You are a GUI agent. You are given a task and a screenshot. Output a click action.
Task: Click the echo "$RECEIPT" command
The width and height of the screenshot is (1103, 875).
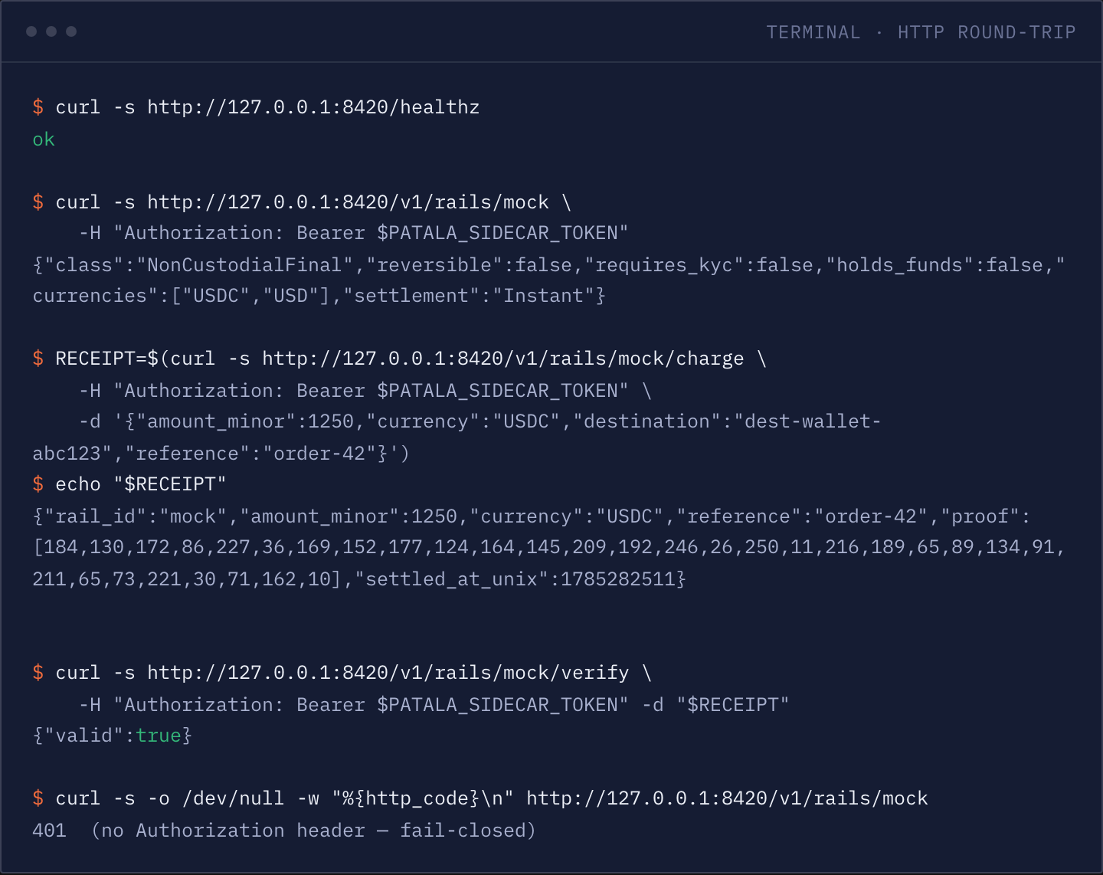[x=129, y=484]
